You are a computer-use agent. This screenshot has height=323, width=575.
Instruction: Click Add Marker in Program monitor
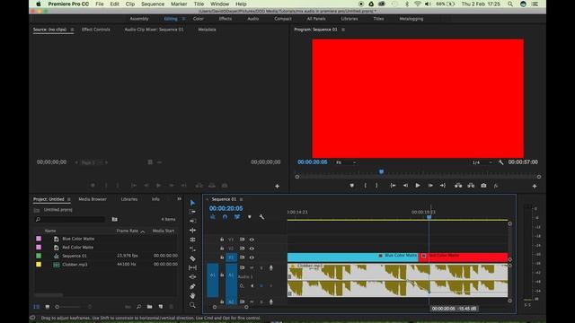coord(351,186)
